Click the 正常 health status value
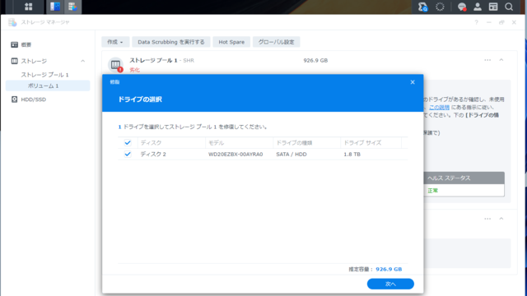 [432, 191]
